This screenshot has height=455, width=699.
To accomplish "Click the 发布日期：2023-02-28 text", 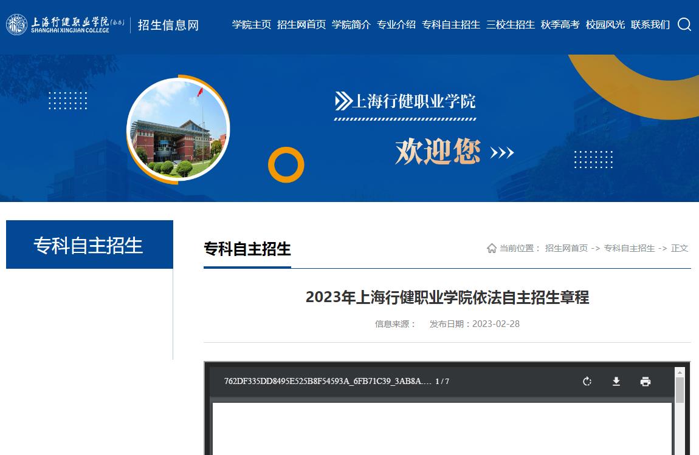I will (x=474, y=324).
